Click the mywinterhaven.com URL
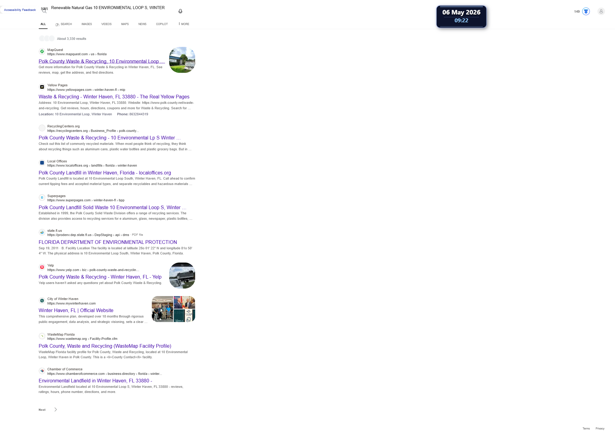This screenshot has width=615, height=434. click(72, 303)
